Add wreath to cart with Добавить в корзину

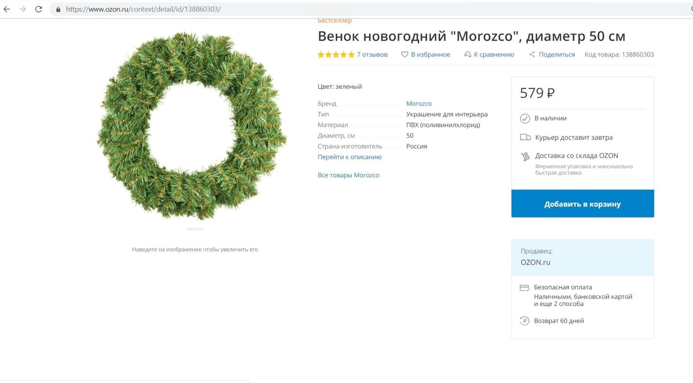tap(582, 204)
